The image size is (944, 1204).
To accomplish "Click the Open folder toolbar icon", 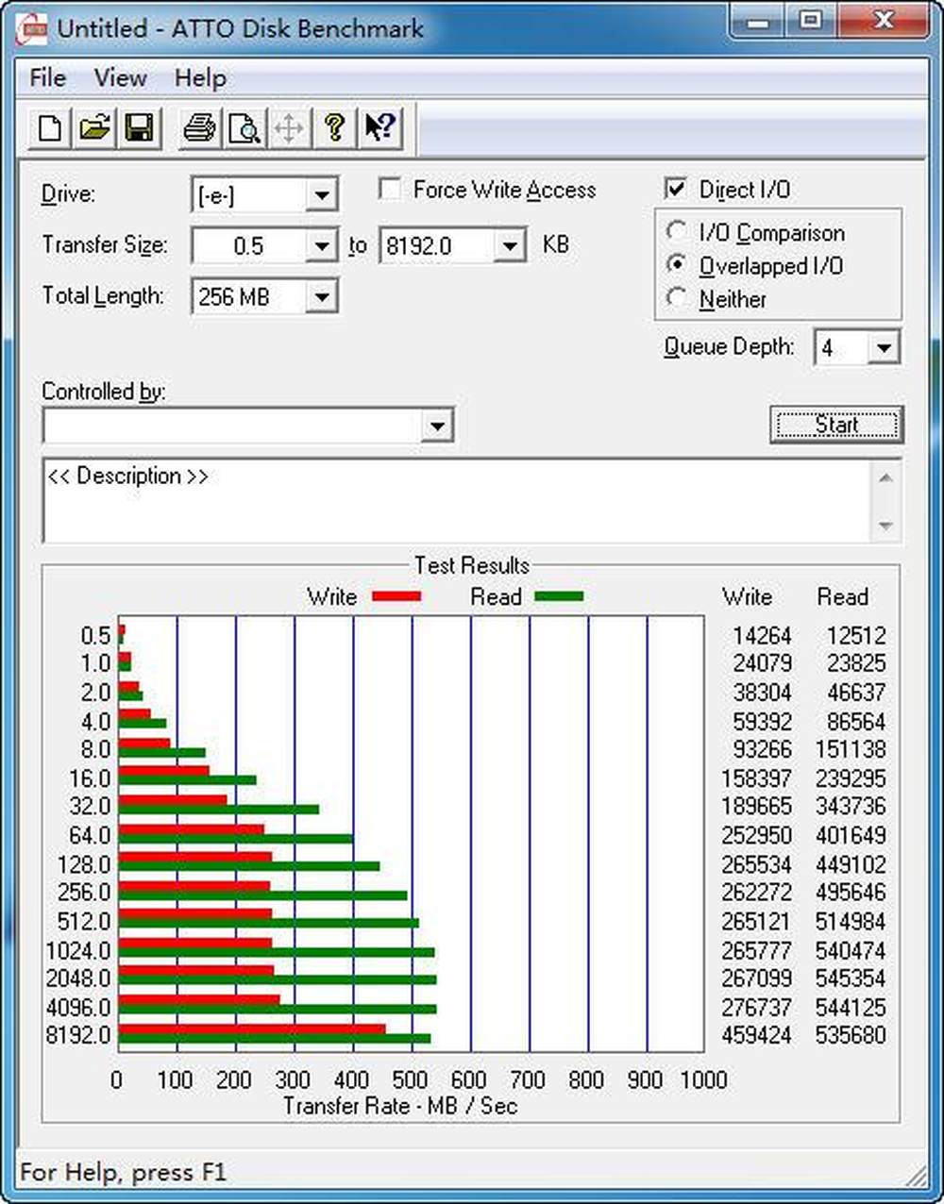I will tap(94, 127).
